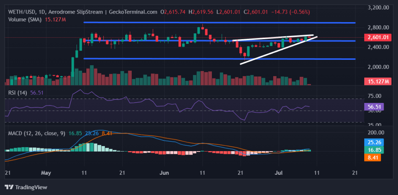Click the blue 25.26 MACD value tag
Screen dimensions: 398x195
pos(376,142)
